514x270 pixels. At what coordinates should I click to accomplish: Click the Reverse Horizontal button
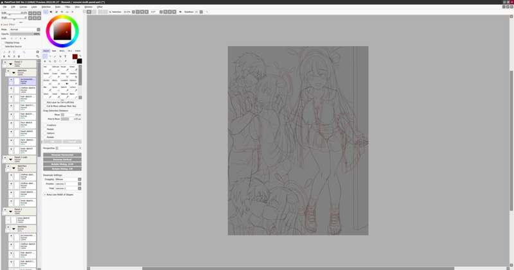click(62, 155)
